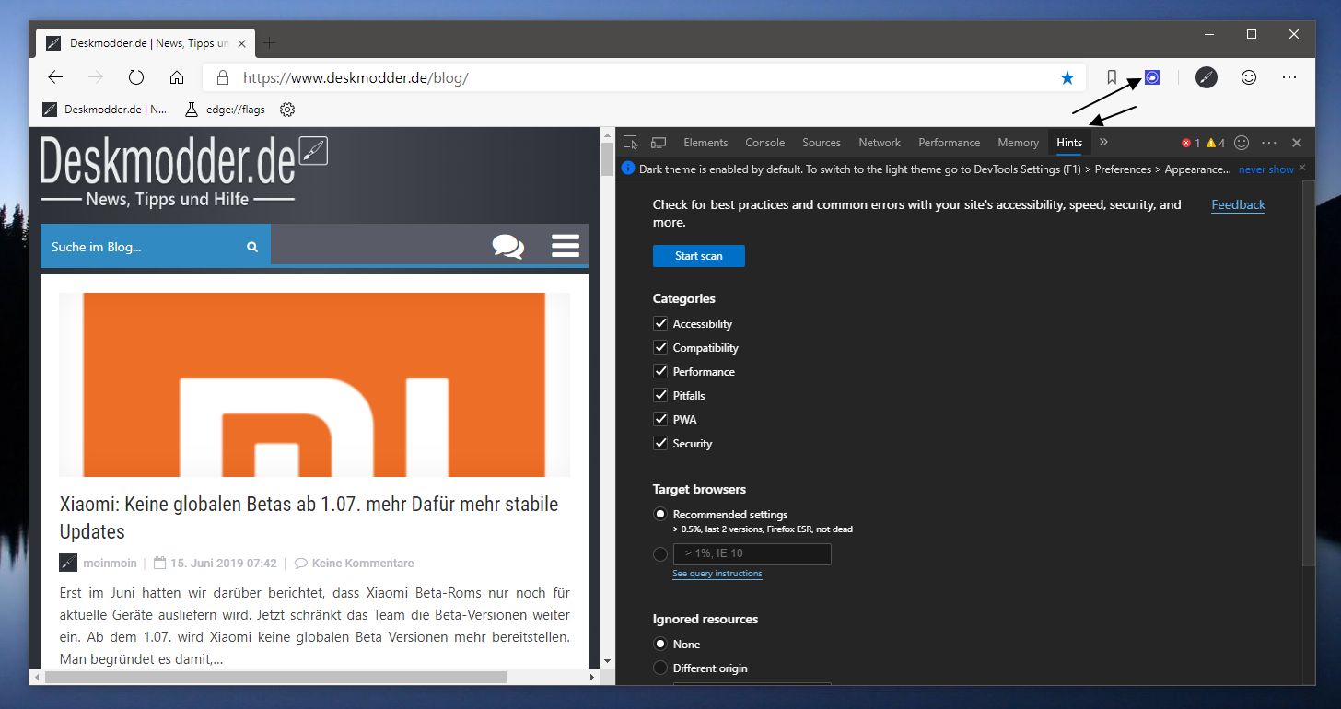
Task: Select the Hints tab
Action: [1069, 143]
